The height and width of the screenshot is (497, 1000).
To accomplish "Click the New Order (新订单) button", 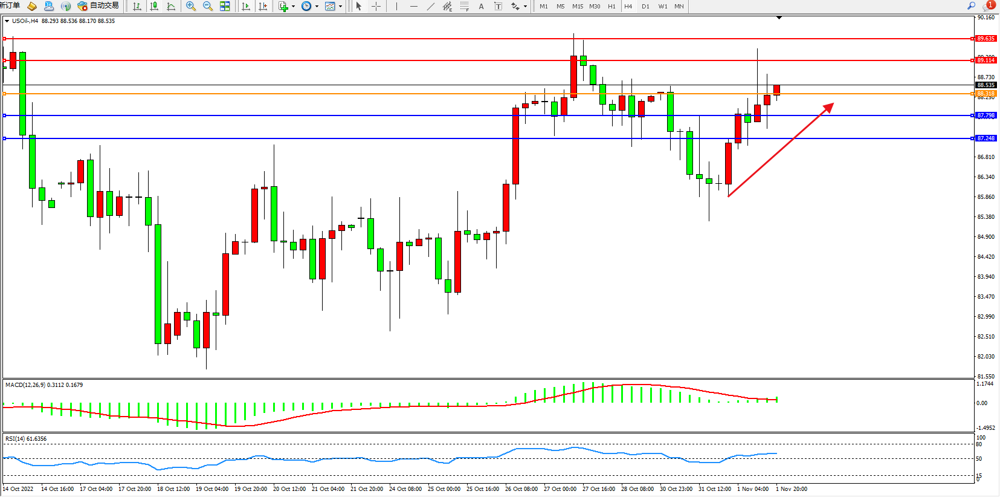I will 10,6.
